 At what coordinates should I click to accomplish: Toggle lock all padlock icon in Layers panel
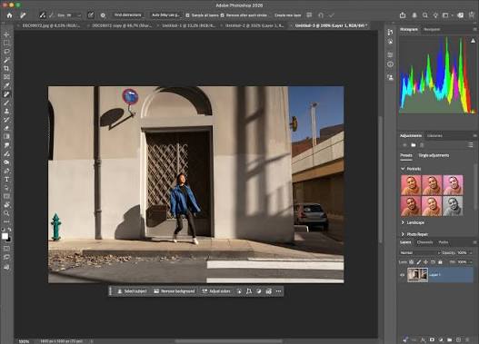[440, 261]
